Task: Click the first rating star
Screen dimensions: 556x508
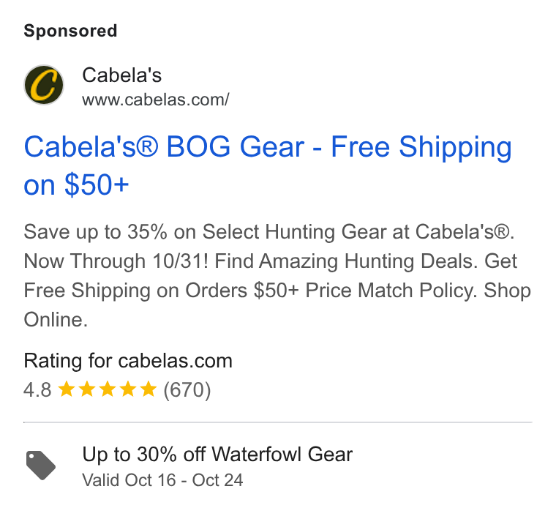Action: coord(66,389)
